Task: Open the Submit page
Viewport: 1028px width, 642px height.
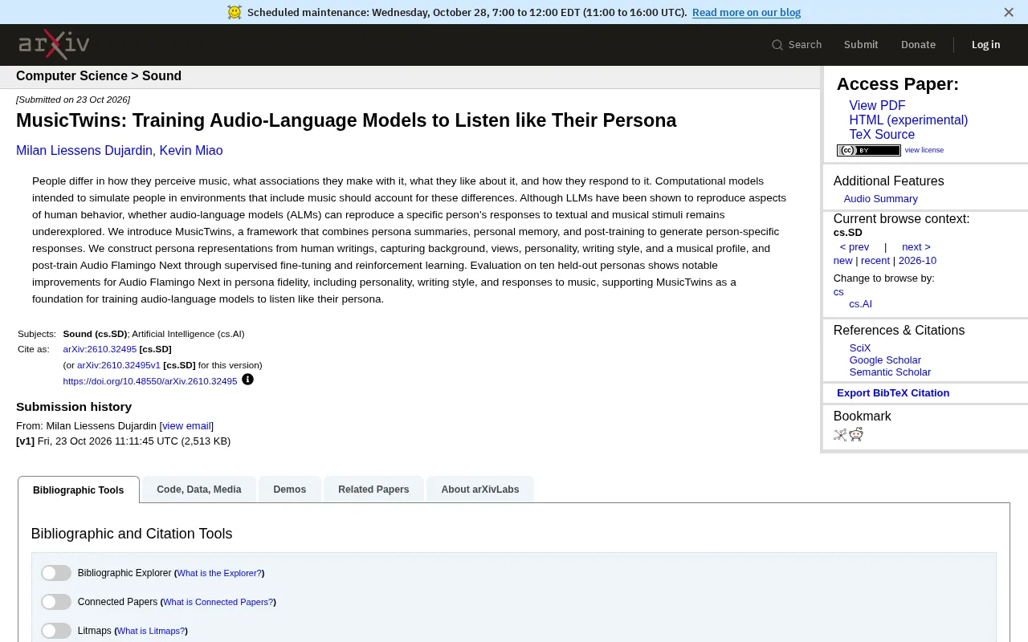Action: [861, 45]
